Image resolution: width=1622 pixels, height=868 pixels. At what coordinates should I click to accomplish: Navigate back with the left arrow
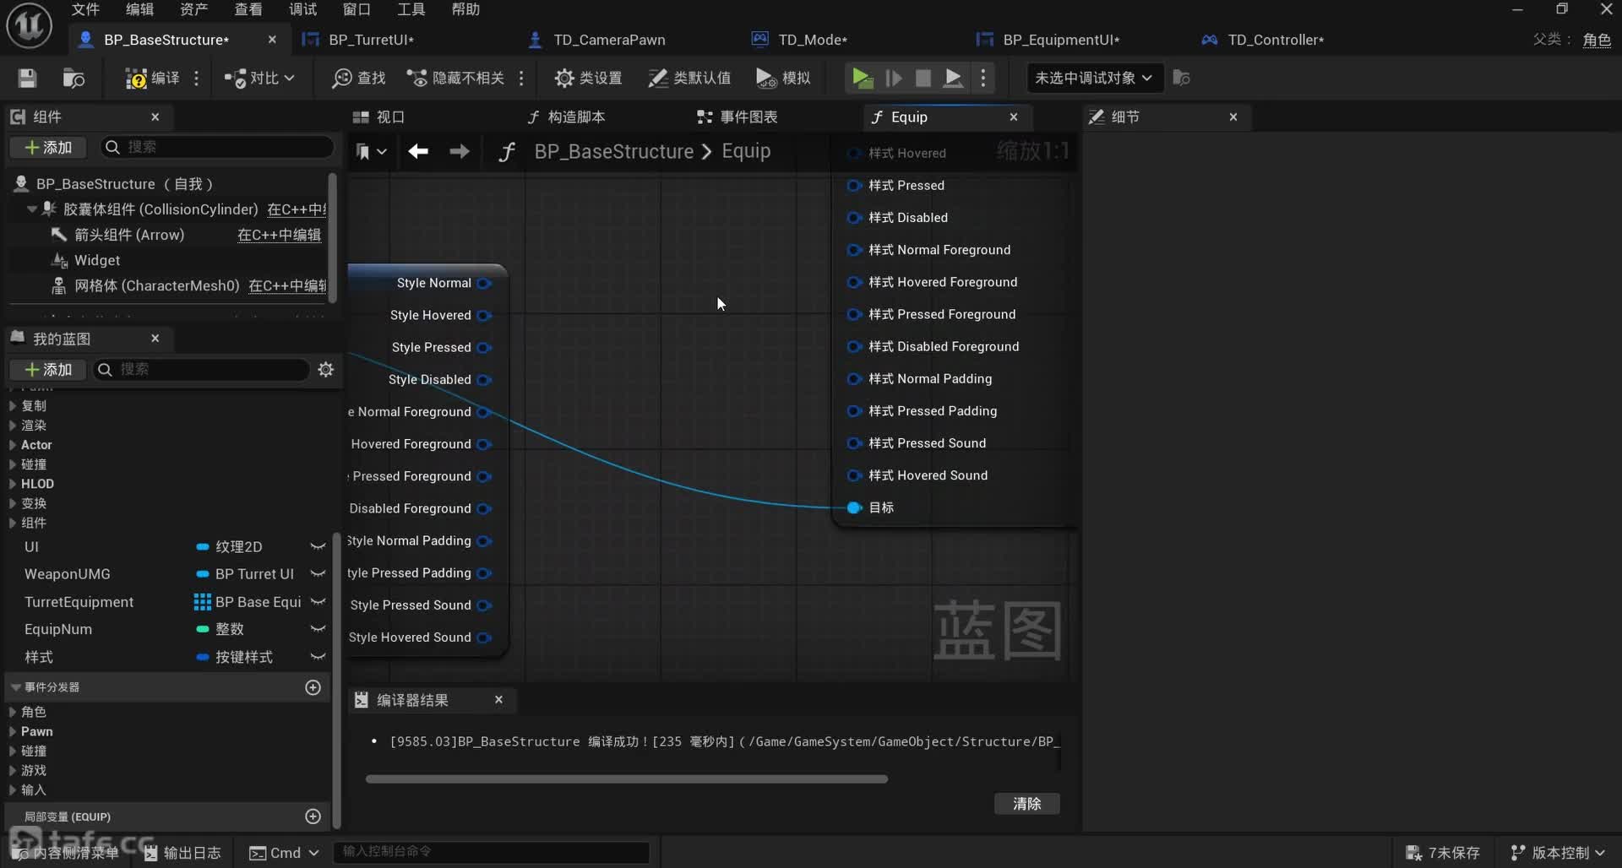click(x=418, y=152)
